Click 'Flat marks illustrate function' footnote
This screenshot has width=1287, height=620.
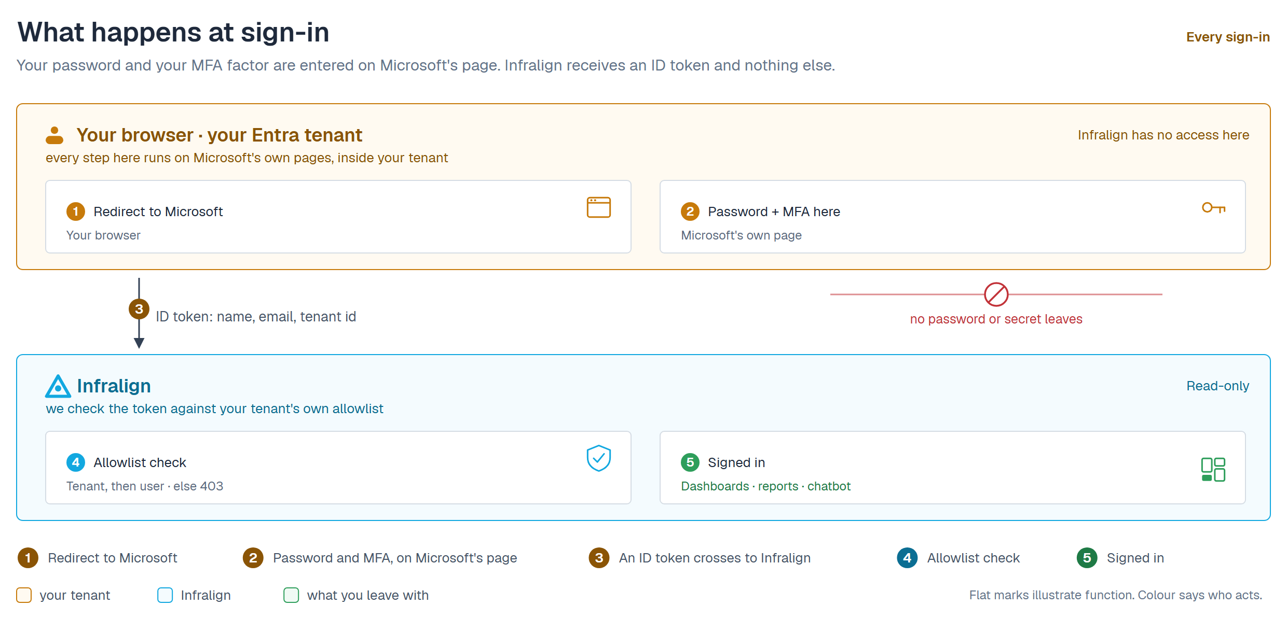pos(1116,595)
